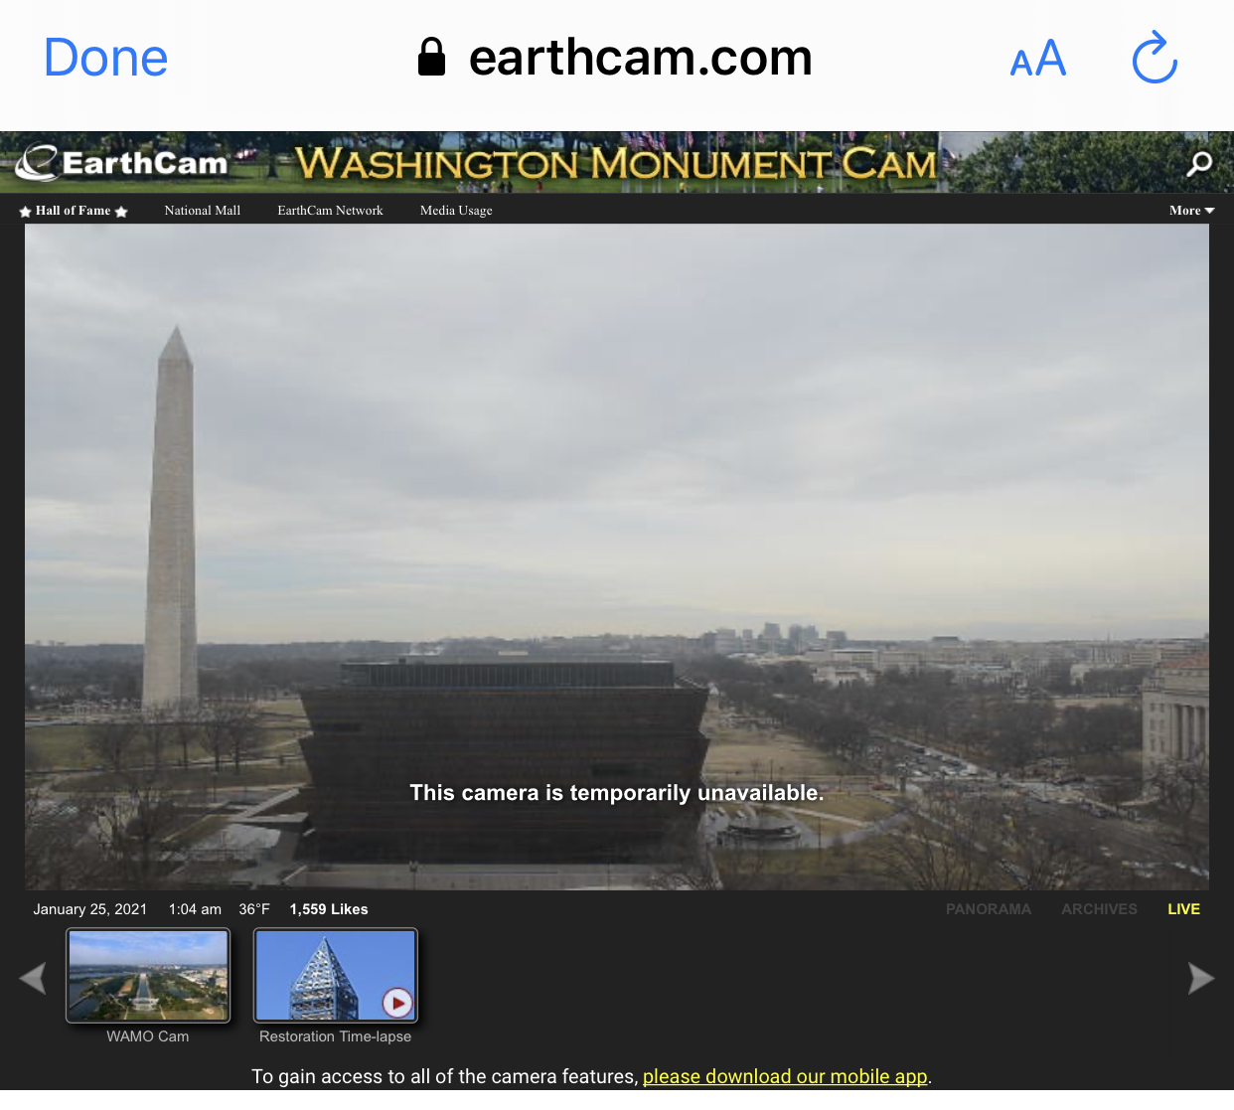Open search with the magnifier icon

click(1199, 163)
